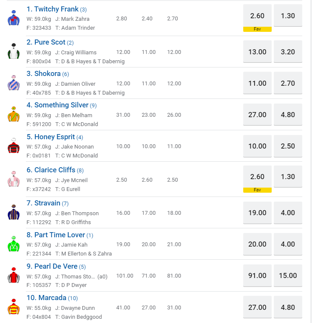This screenshot has width=312, height=323.
Task: Click Part Time Lover's green silk icon
Action: (14, 244)
